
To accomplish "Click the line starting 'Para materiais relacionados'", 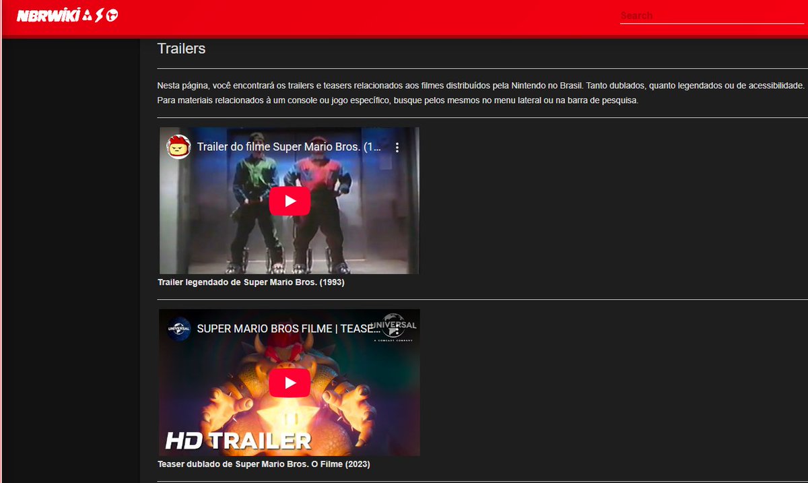I will [x=397, y=100].
